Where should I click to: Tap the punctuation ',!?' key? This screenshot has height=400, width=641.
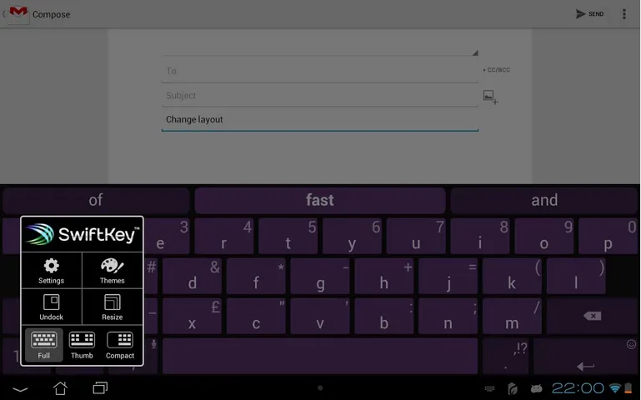point(506,356)
